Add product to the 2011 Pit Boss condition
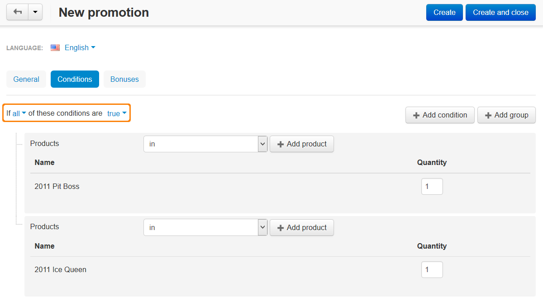 tap(302, 144)
